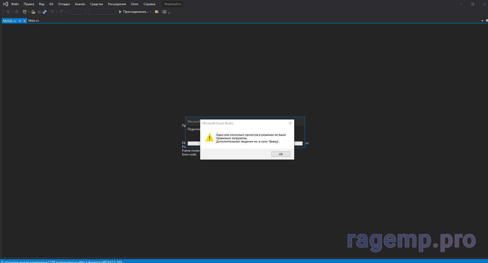Click the Navigate Forward arrow icon
Screen dimensions: 488x263
17,12
